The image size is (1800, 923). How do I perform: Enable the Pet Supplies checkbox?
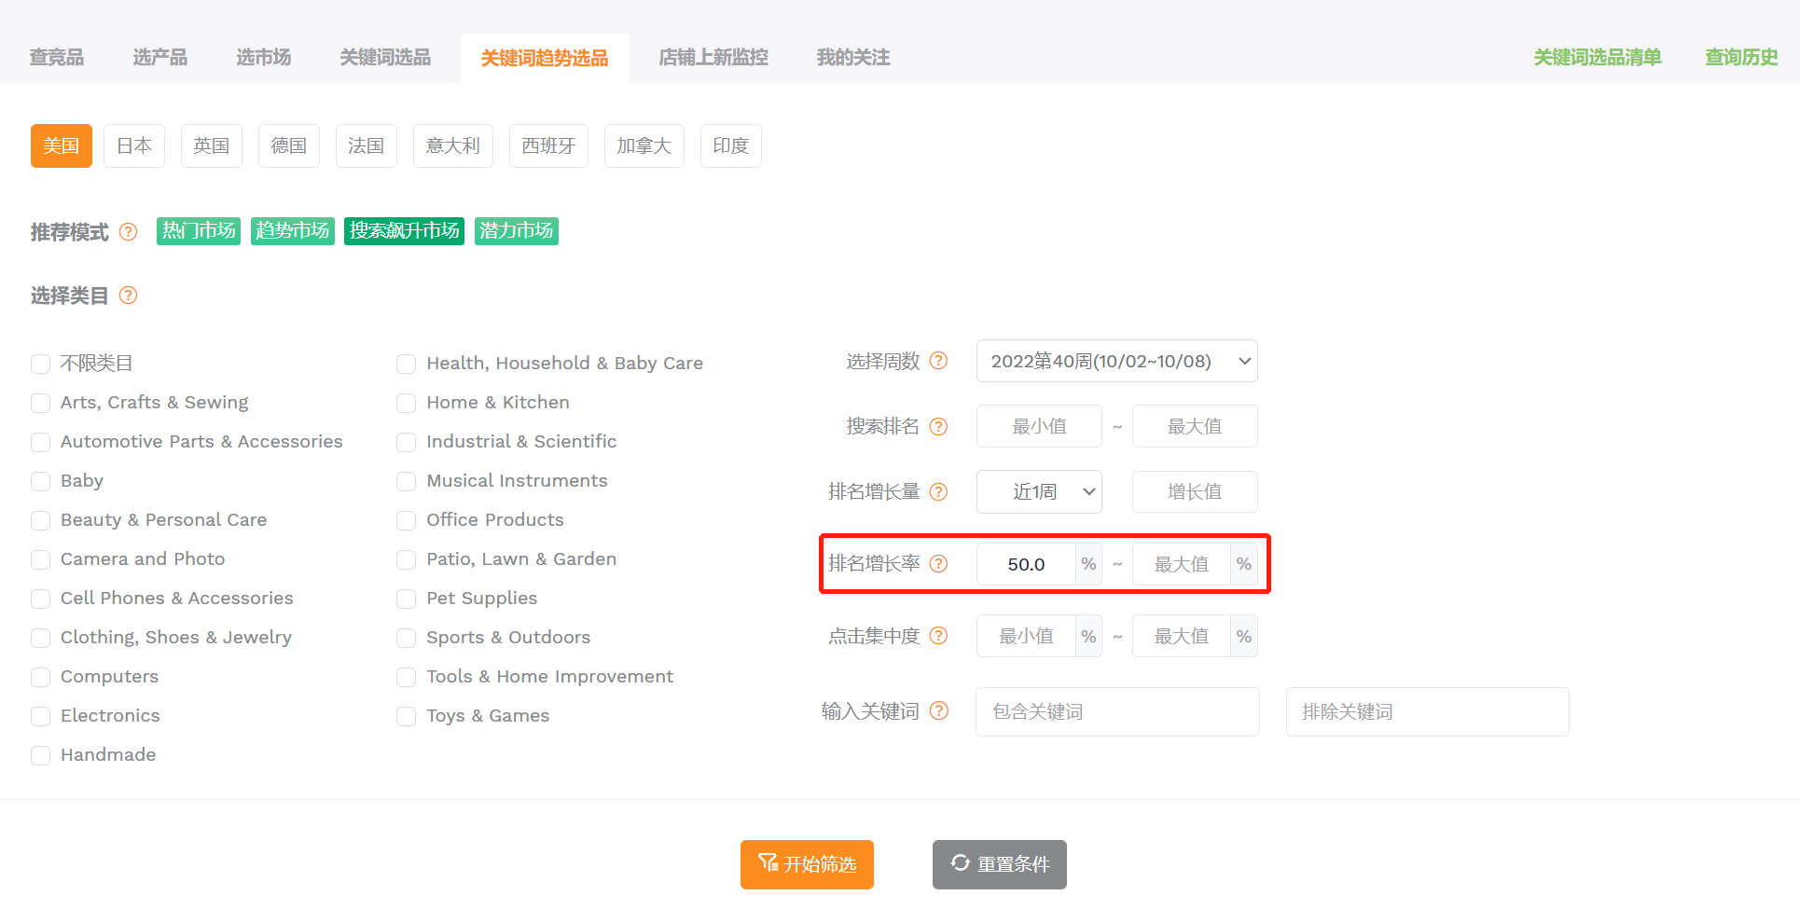tap(406, 599)
